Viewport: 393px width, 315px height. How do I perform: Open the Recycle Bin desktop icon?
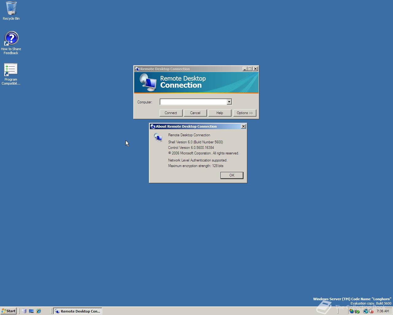point(11,11)
